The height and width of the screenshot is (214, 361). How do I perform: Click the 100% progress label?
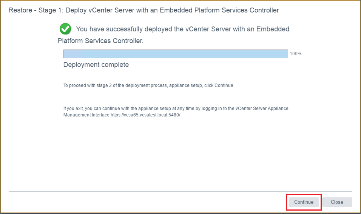tap(296, 54)
